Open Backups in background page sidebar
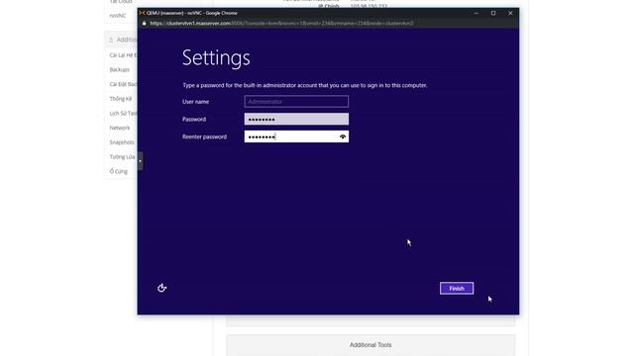 tap(120, 70)
